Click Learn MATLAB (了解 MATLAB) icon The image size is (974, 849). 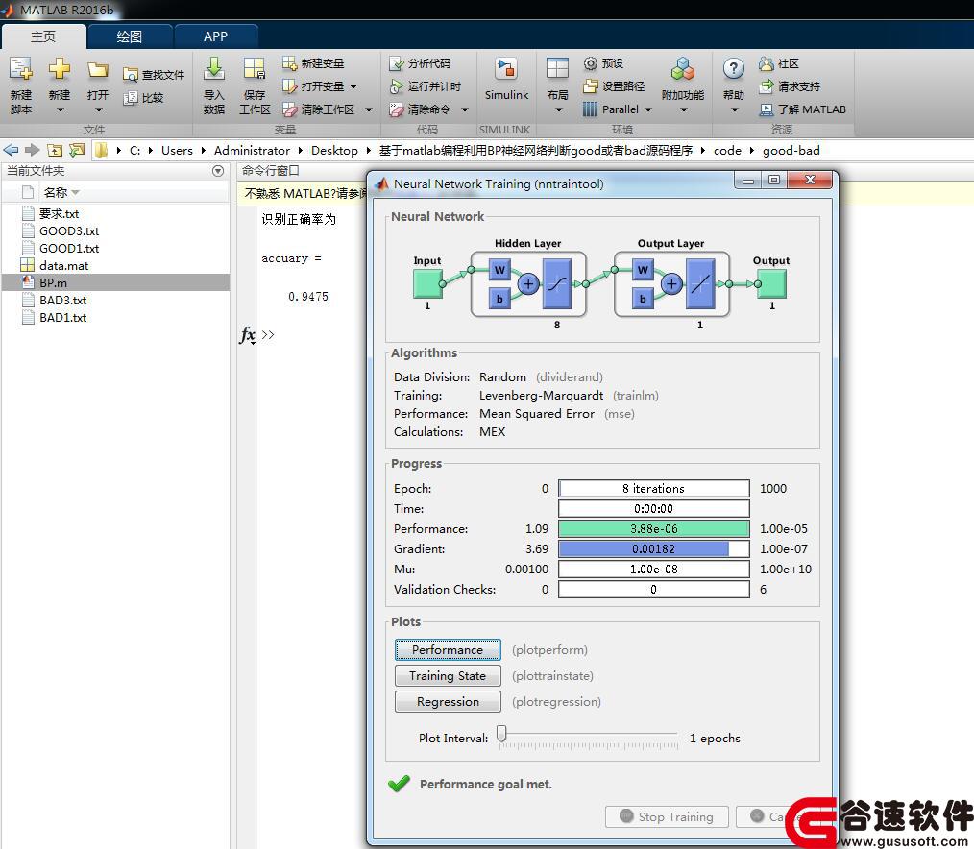click(x=766, y=109)
